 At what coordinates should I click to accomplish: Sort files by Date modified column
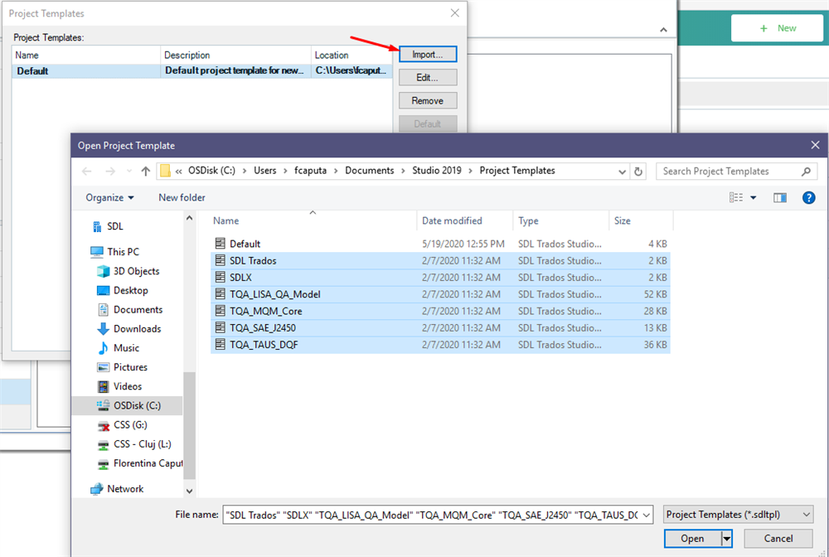(x=465, y=221)
